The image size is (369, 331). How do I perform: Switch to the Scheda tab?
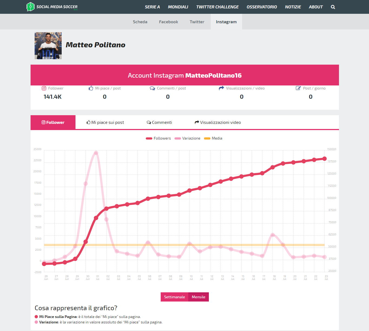pos(140,22)
